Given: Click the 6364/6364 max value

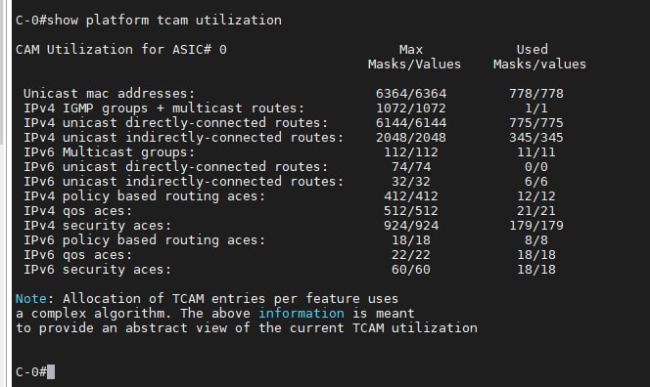Looking at the screenshot, I should coord(411,94).
